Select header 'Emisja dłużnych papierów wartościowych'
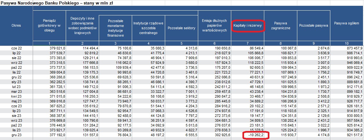The height and width of the screenshot is (140, 364). [x=215, y=26]
